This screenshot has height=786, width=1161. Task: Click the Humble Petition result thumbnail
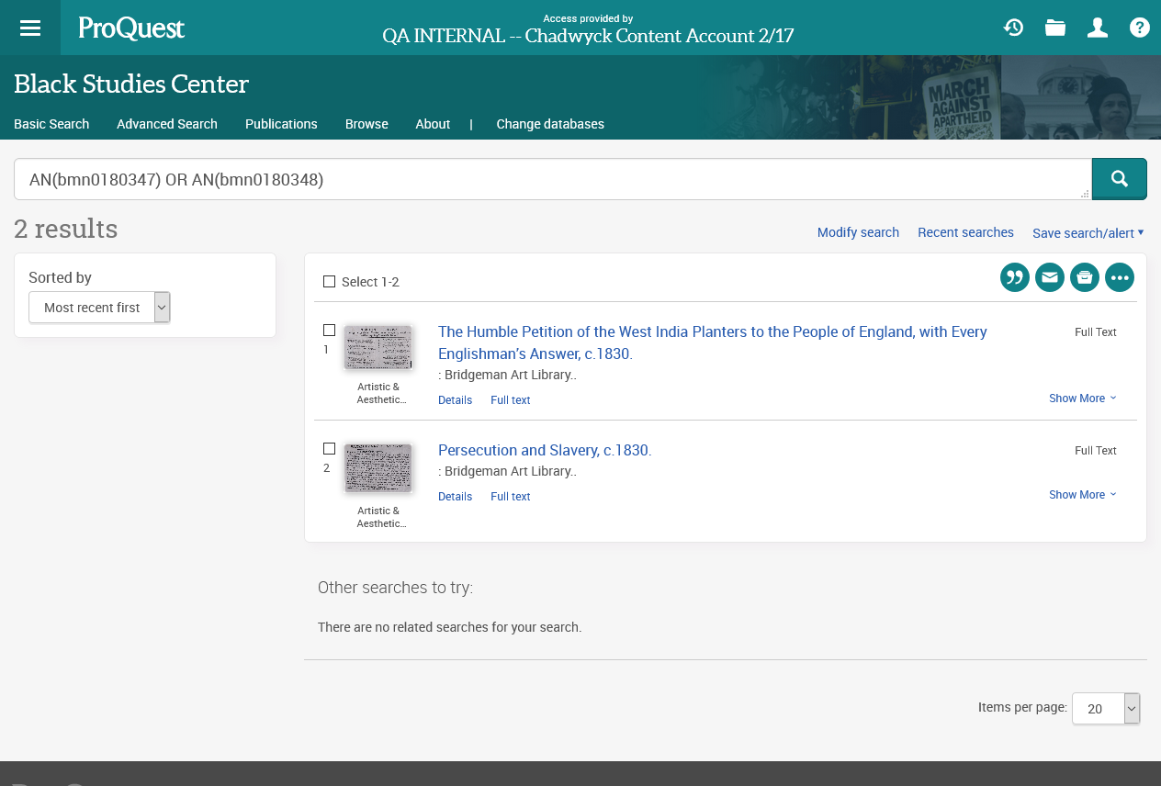pos(378,347)
